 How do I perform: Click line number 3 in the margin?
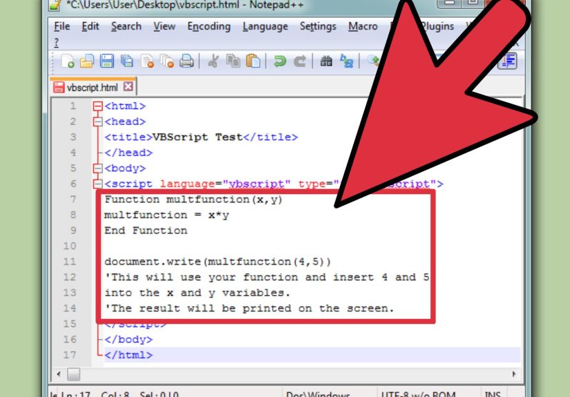[73, 137]
